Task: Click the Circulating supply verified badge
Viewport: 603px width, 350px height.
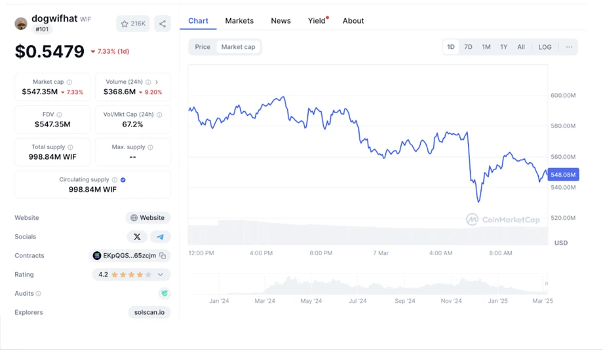Action: coord(123,180)
